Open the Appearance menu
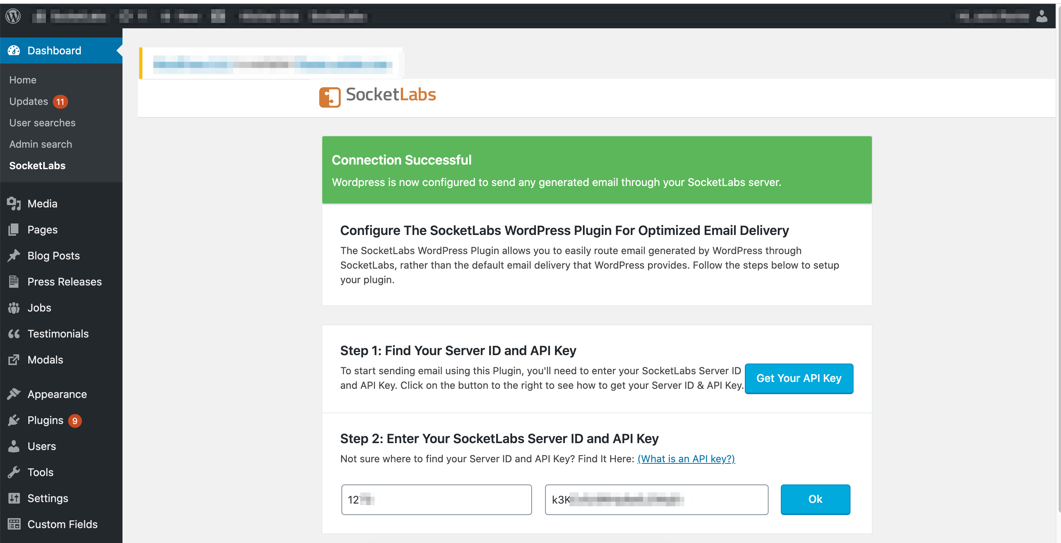Screen dimensions: 1061x543 pos(61,394)
